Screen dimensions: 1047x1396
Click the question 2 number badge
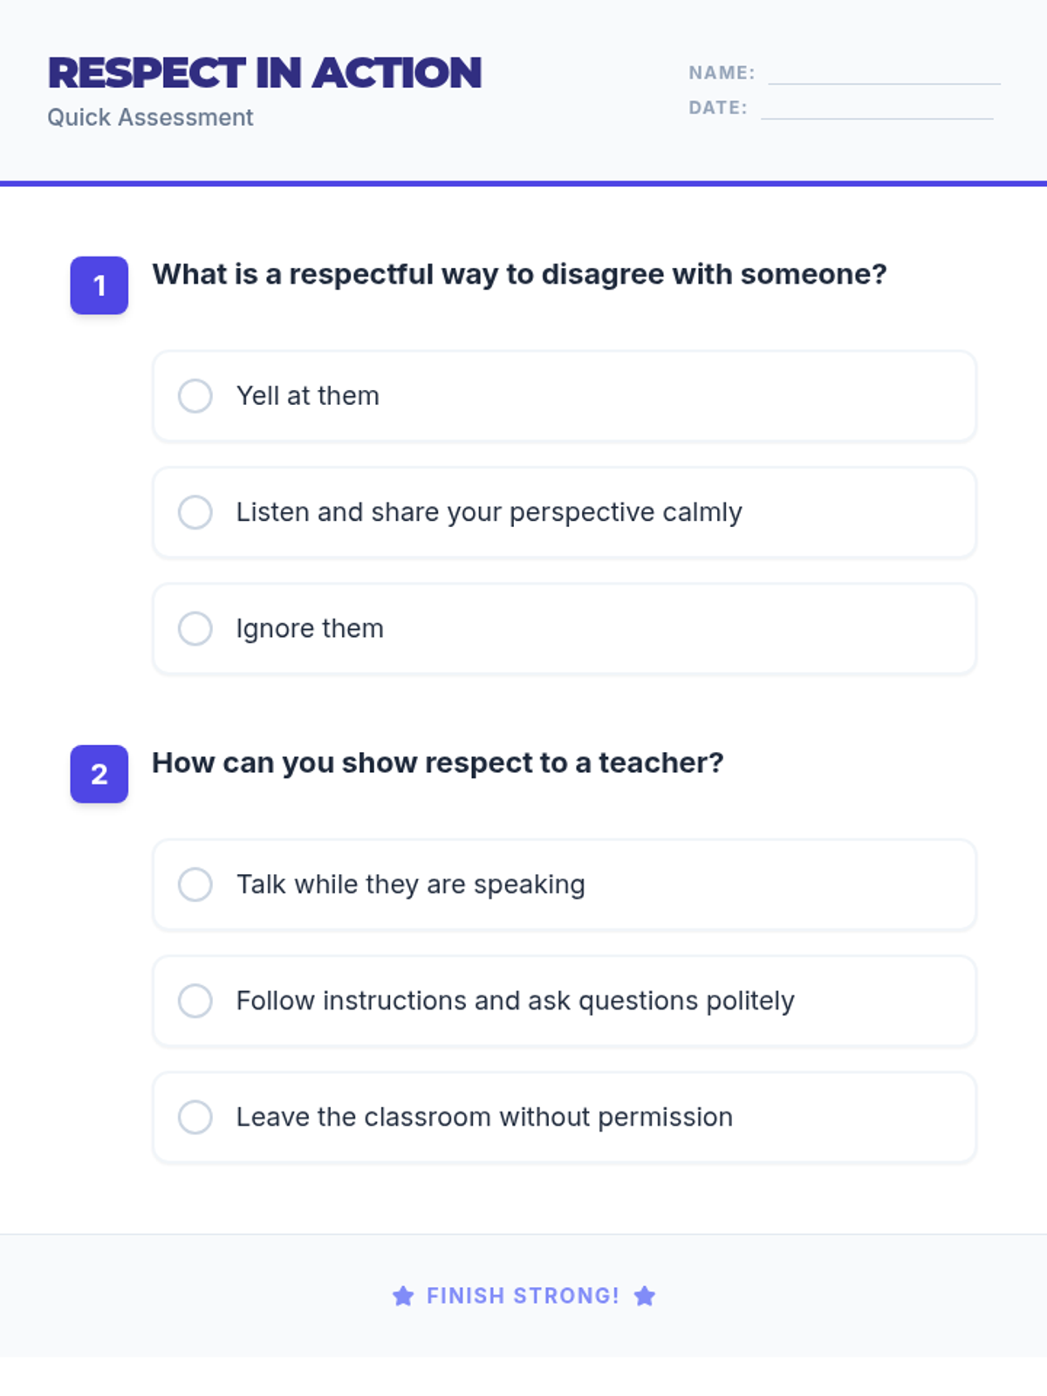point(99,774)
